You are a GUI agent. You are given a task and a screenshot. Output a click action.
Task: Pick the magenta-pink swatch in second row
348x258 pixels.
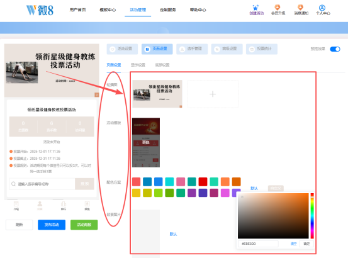pyautogui.click(x=225, y=193)
